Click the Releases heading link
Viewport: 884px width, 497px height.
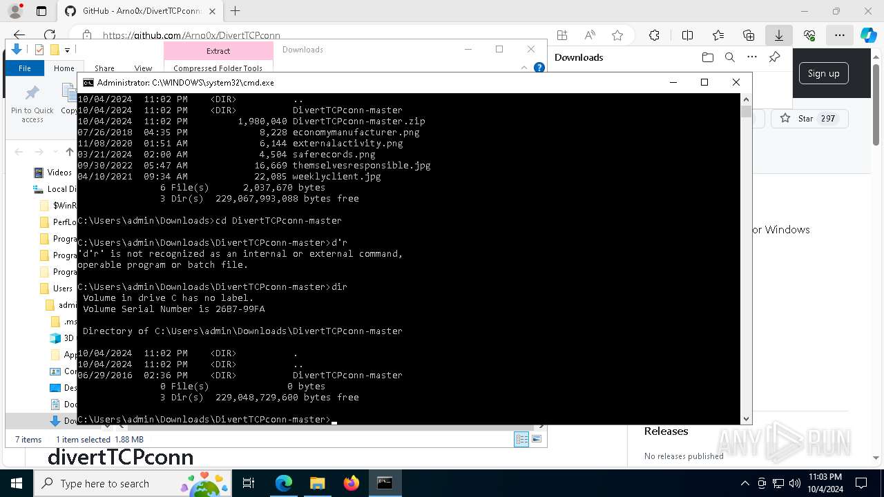tap(666, 431)
